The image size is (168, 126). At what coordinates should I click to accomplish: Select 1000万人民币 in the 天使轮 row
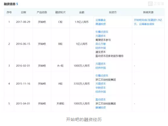click(x=81, y=103)
